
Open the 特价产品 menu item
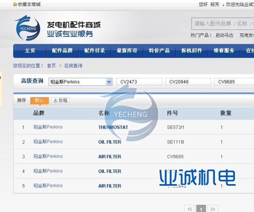coord(159,51)
